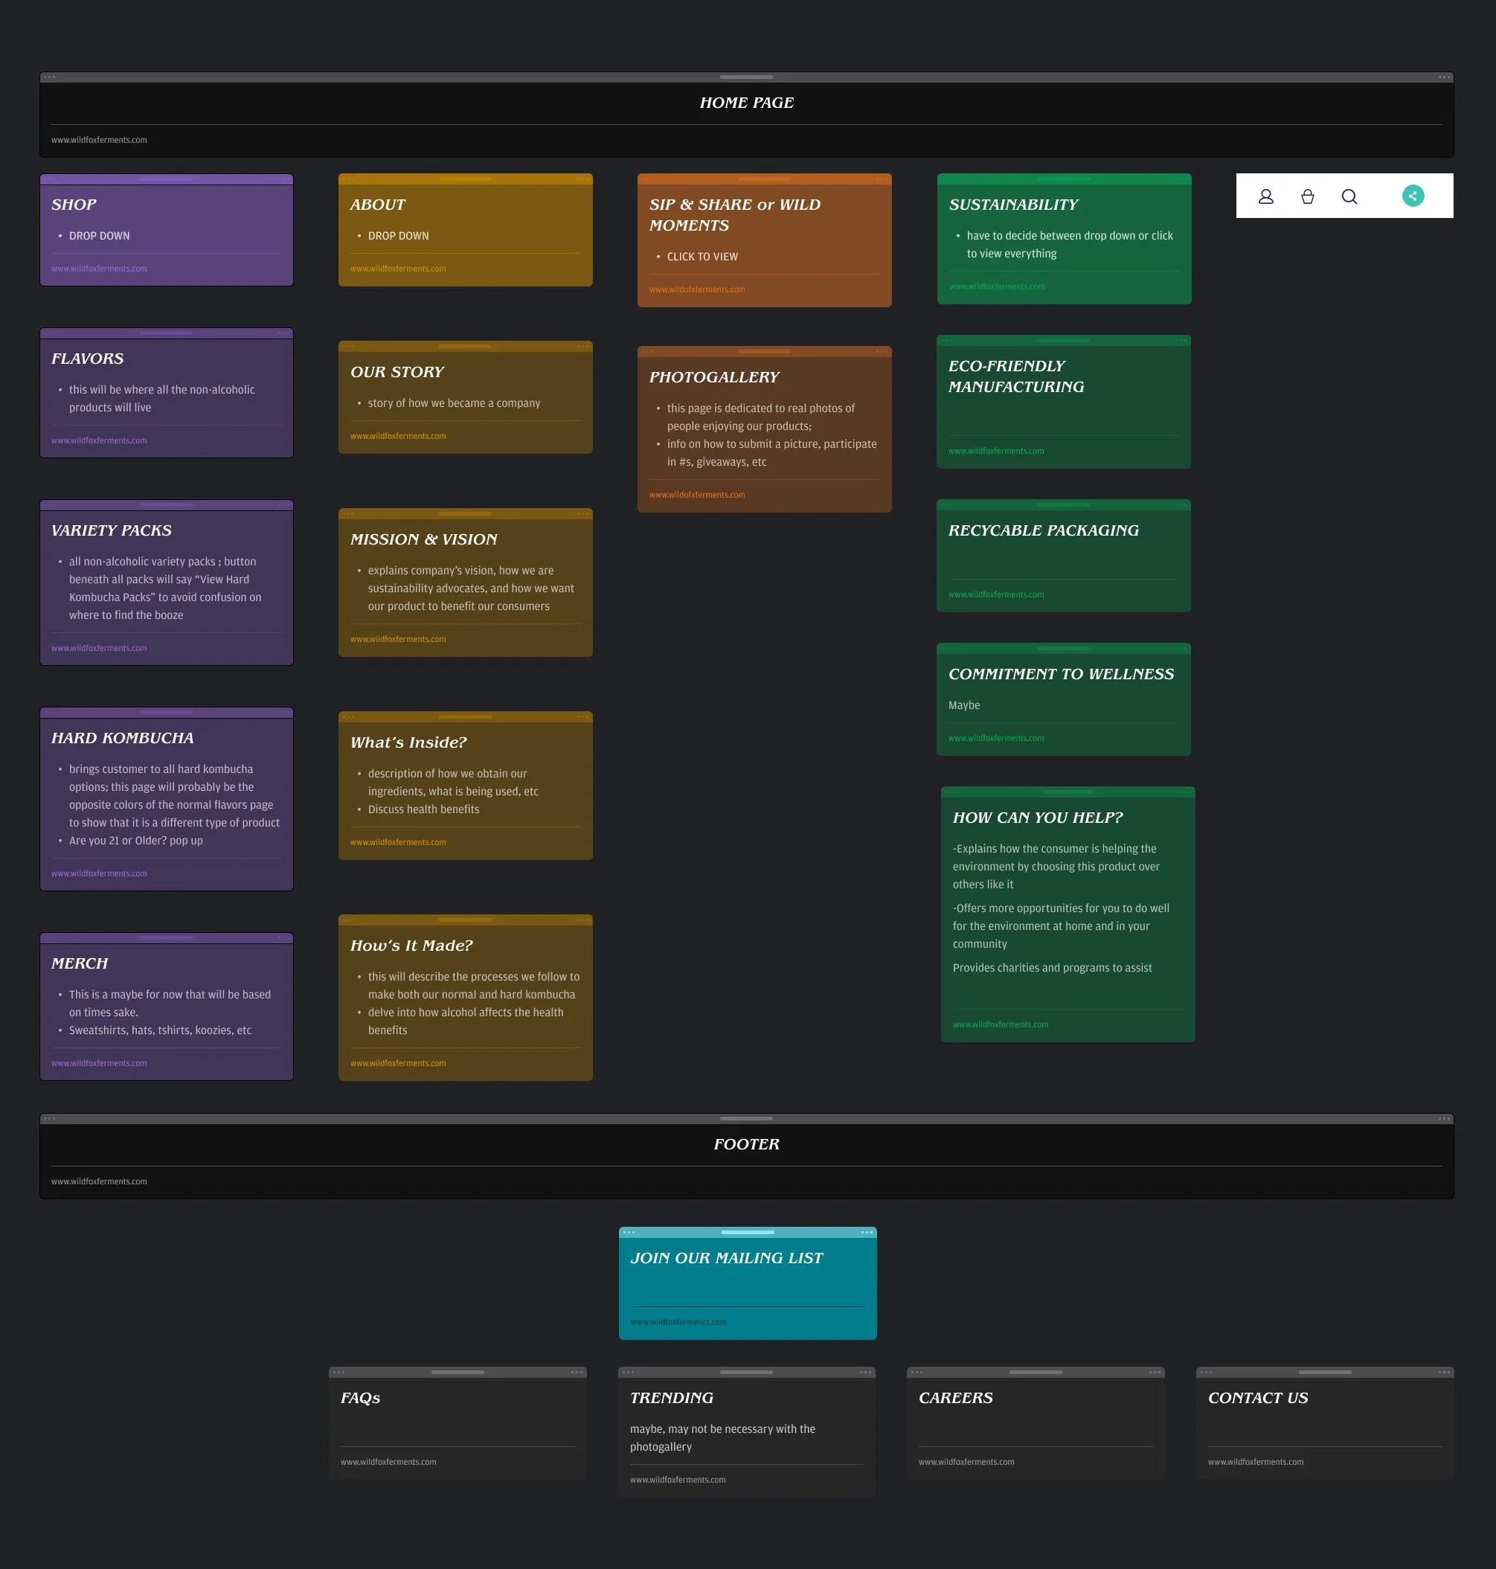
Task: Open right three-dot menu on SUSTAINABILITY card
Action: (x=1181, y=179)
